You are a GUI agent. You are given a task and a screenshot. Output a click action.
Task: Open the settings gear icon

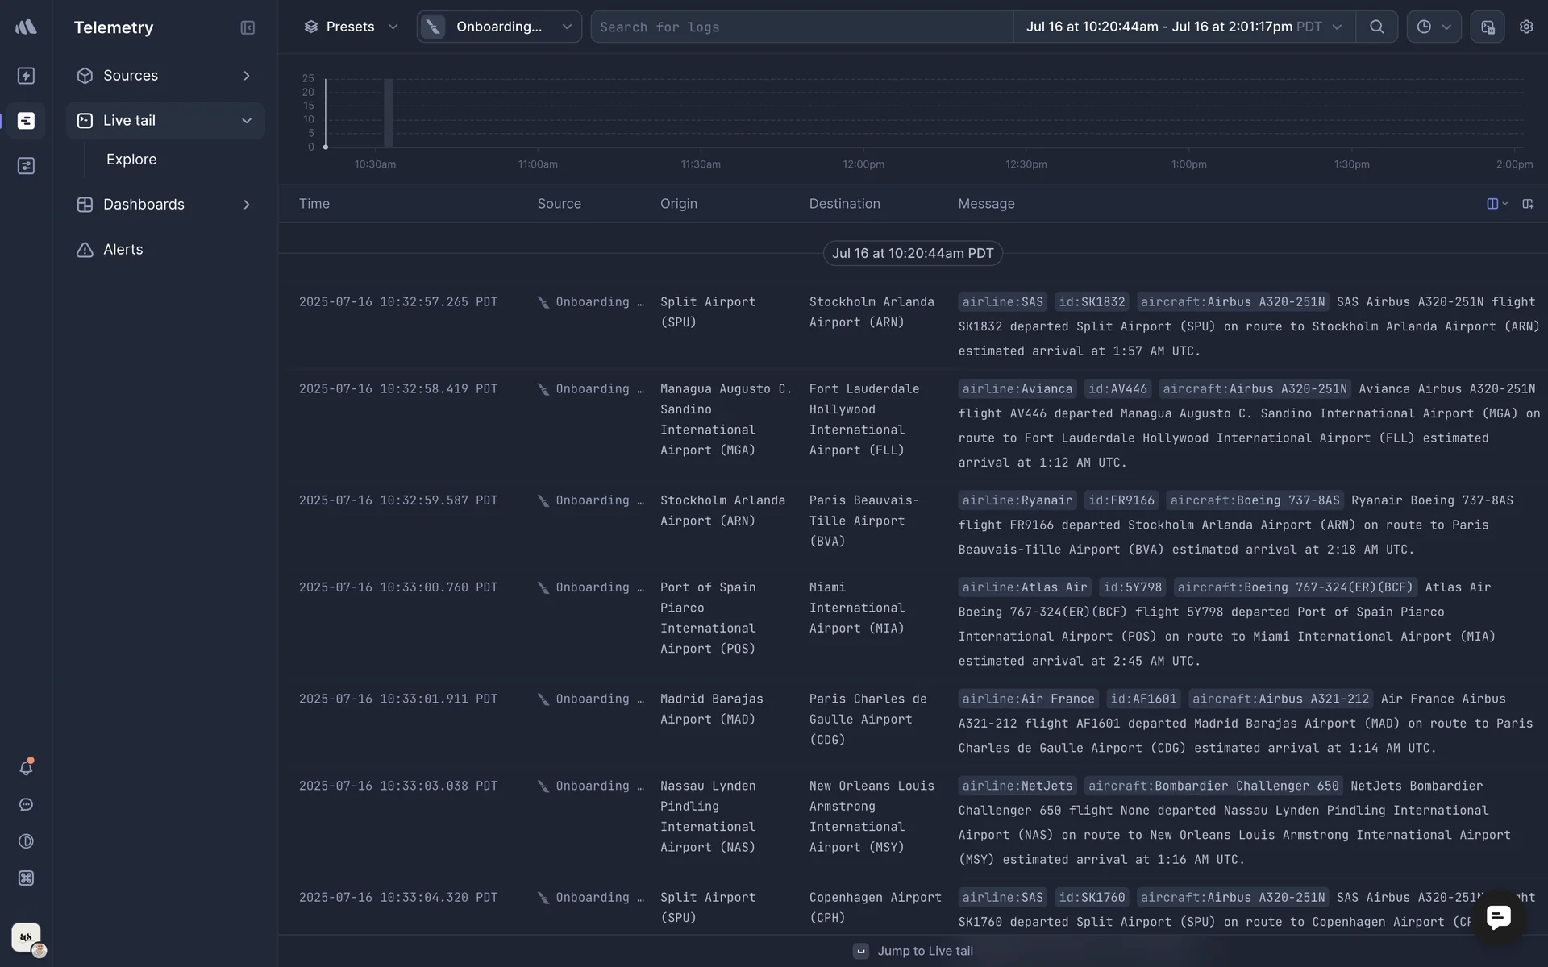1526,27
